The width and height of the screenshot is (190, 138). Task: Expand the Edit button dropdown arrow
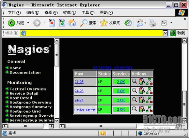point(171,23)
